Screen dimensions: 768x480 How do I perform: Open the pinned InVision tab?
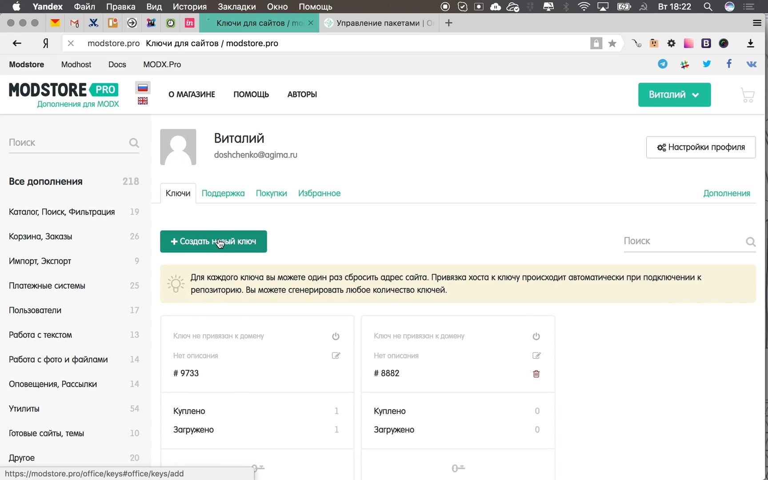(x=189, y=23)
